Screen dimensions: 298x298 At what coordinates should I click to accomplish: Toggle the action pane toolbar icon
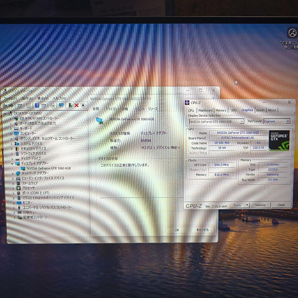(44, 106)
